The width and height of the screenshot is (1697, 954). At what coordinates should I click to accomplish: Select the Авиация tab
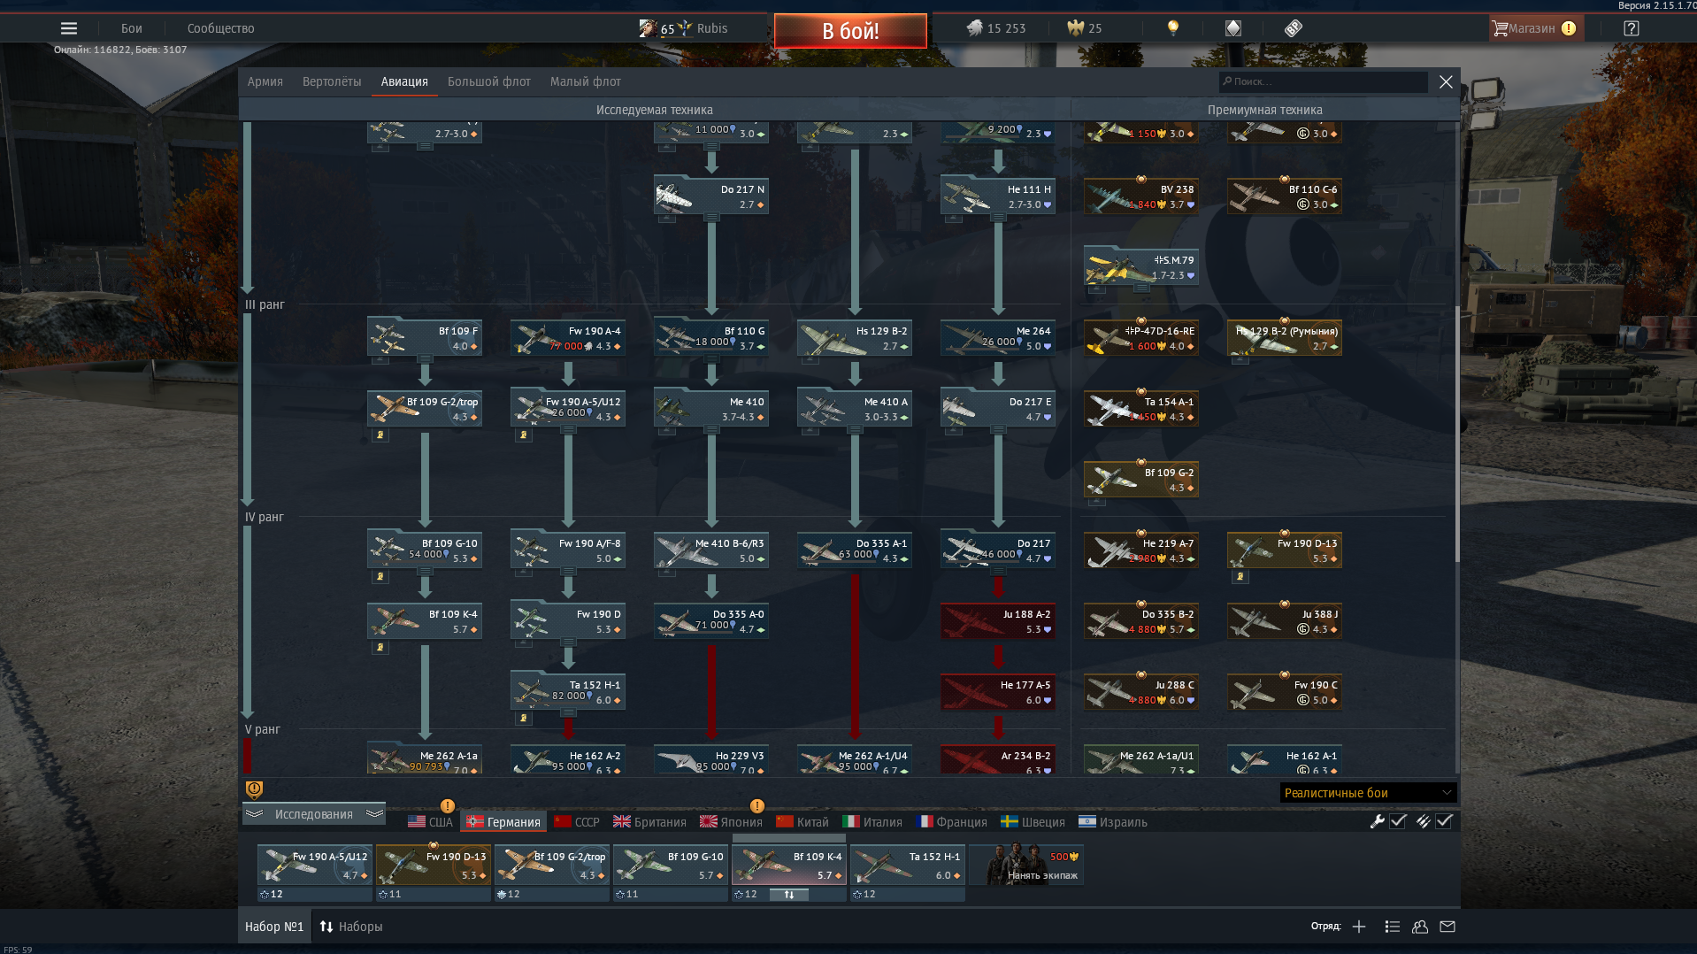(404, 81)
